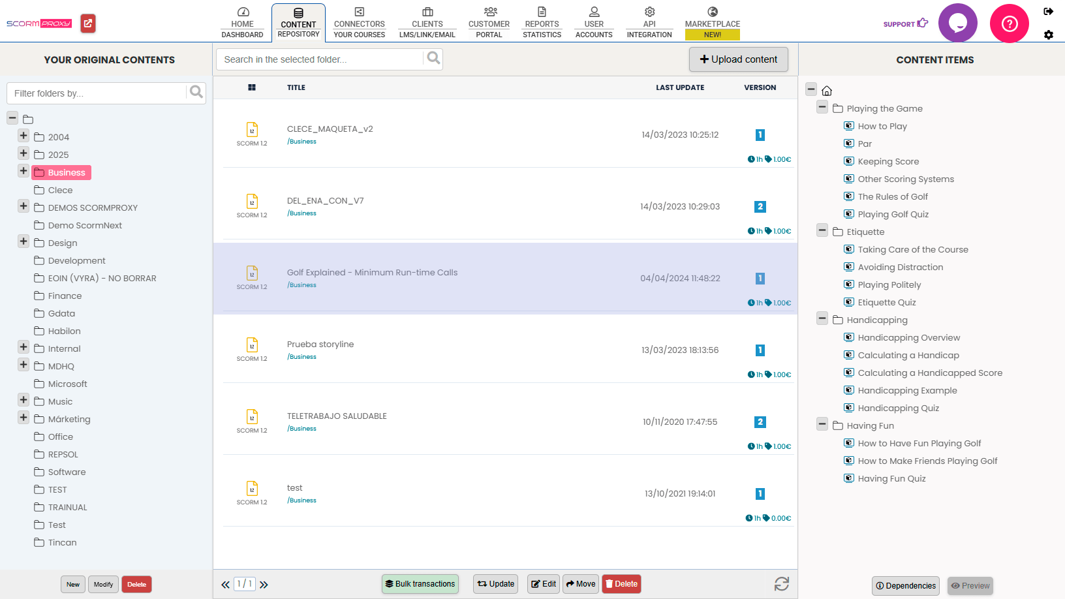Click the grid view icon in table header

(x=252, y=87)
